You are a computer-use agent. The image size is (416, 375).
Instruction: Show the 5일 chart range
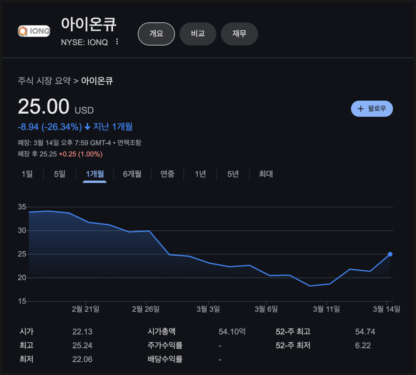[x=60, y=174]
